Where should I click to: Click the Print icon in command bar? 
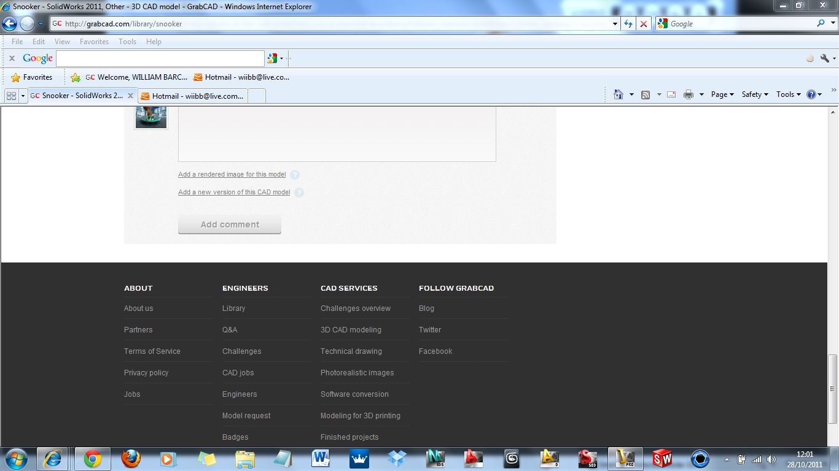click(689, 94)
